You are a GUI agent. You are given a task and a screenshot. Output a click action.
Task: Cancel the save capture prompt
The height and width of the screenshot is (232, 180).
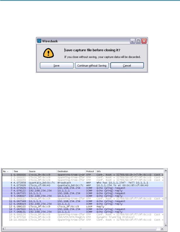127,65
